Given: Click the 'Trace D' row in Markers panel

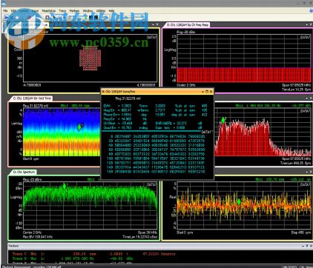Looking at the screenshot, I should [x=73, y=258].
